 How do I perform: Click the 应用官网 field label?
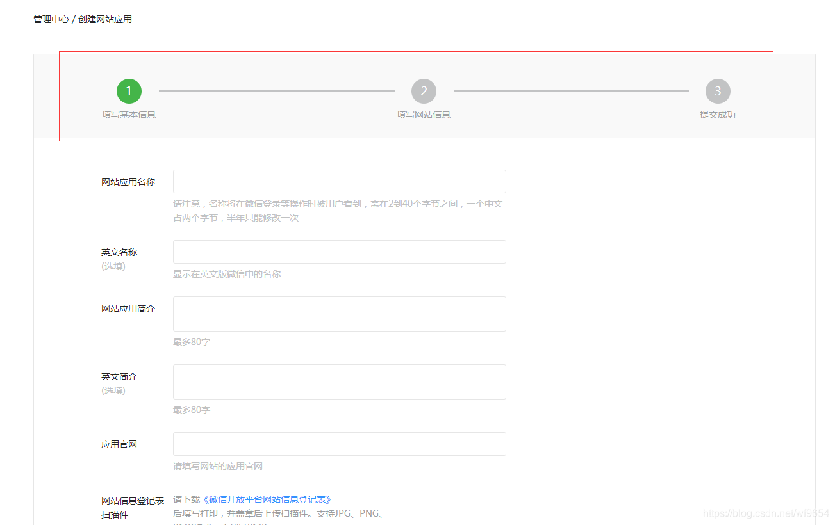(119, 444)
